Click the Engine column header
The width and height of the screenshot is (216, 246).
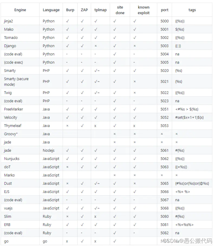coord(20,10)
